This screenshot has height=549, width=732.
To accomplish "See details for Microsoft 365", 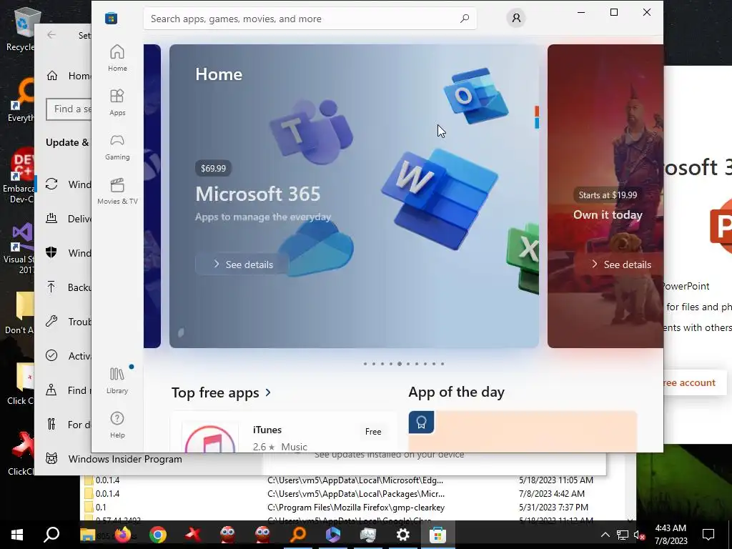I will tap(242, 264).
